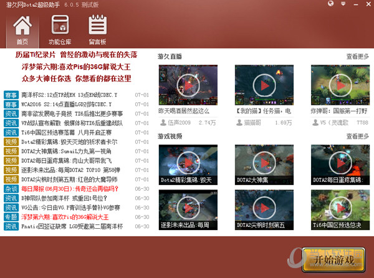This screenshot has width=374, height=278.
Task: Click 杂谈 tag beside 每日屠报 row
Action: coord(11,189)
